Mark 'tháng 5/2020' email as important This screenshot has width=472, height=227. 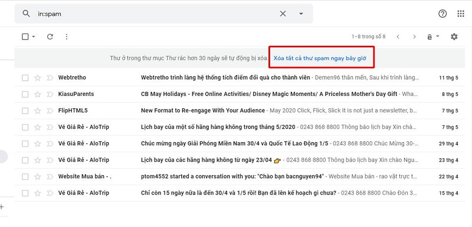click(50, 128)
